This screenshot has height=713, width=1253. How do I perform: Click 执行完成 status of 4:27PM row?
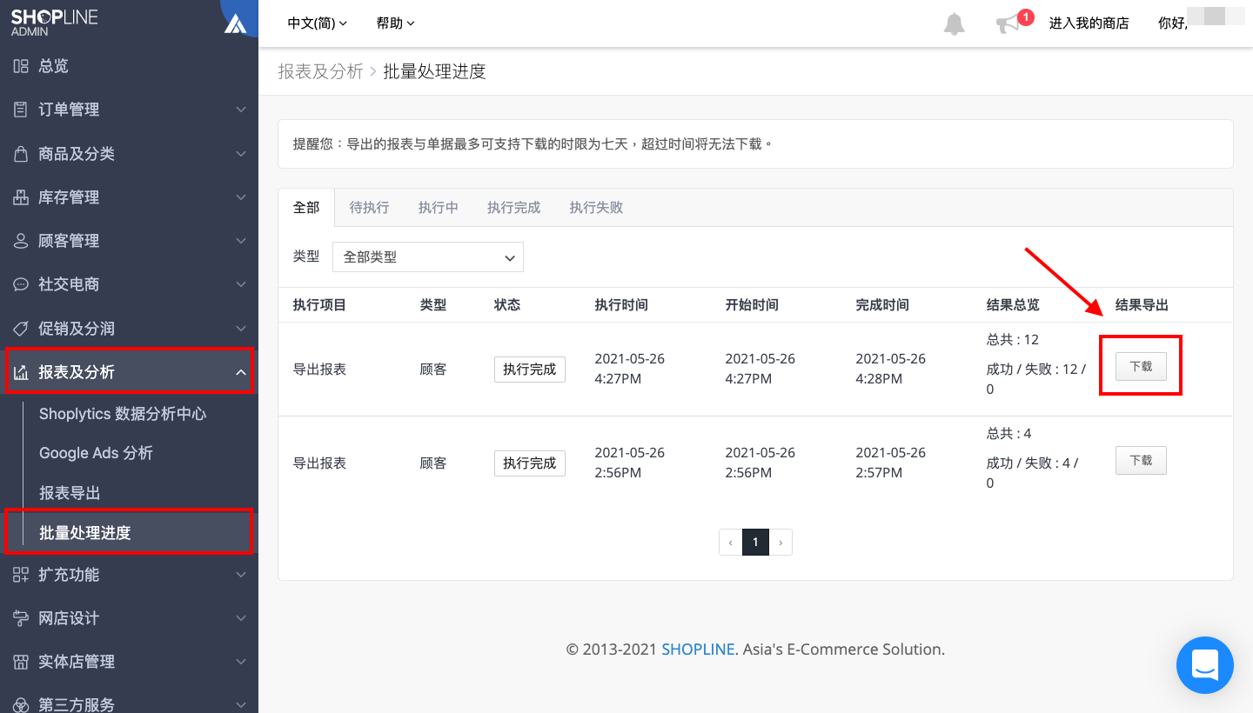[x=530, y=370]
